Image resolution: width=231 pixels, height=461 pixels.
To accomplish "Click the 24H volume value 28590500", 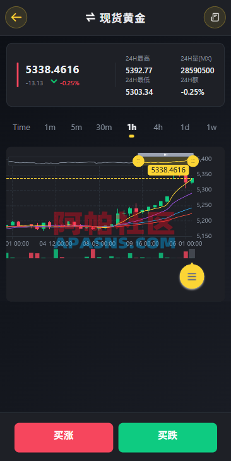I will (198, 71).
